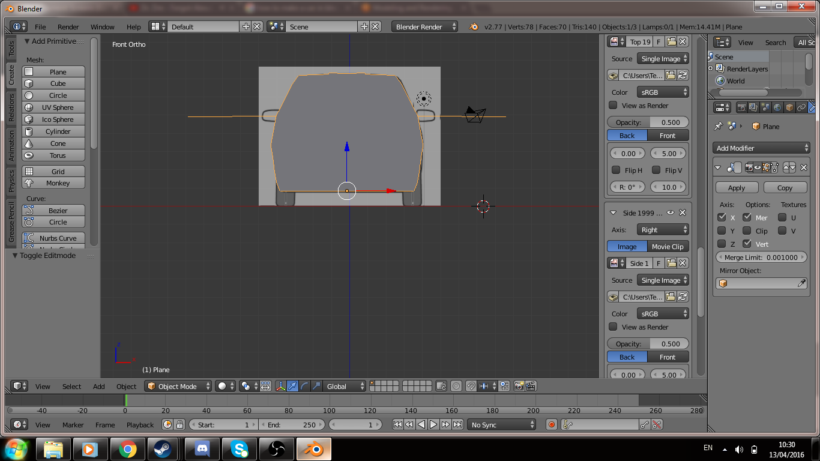The width and height of the screenshot is (820, 461).
Task: Toggle timeline auto keyframe record button
Action: (552, 425)
